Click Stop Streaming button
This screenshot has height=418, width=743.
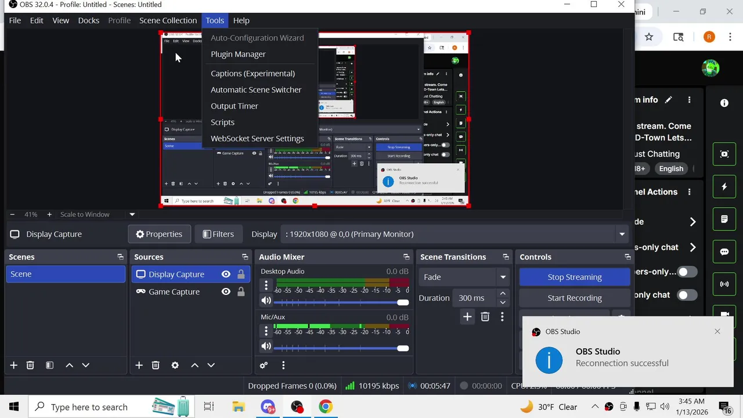pos(575,277)
